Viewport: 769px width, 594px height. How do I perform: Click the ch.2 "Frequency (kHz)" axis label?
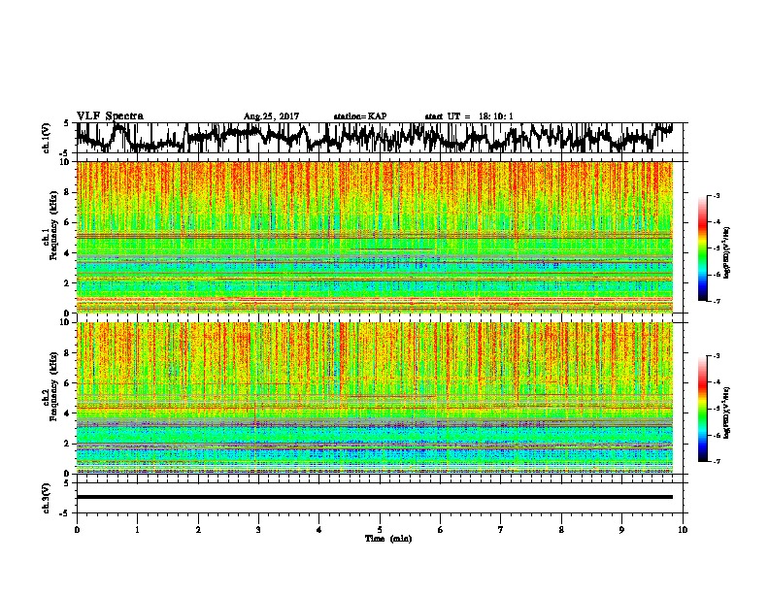[x=53, y=387]
